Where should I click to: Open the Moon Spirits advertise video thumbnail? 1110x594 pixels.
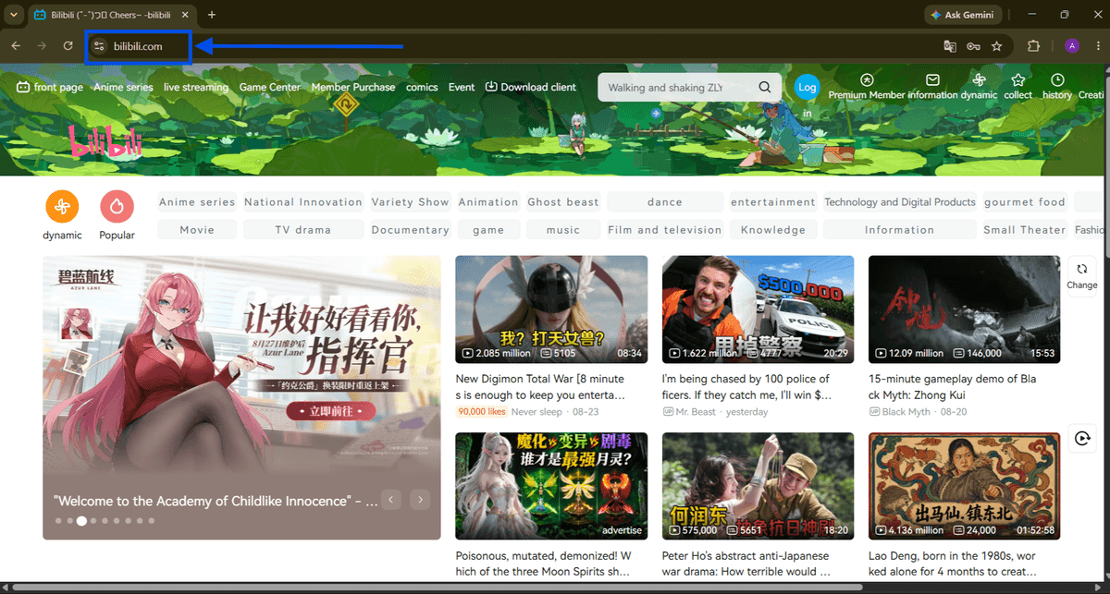(551, 486)
